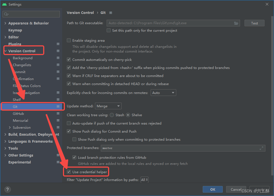This screenshot has width=274, height=196.
Task: Click the help question mark icon
Action: (x=7, y=189)
